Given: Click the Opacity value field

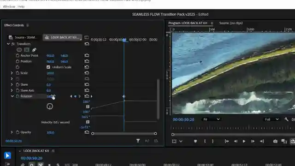Looking at the screenshot, I should [50, 132].
